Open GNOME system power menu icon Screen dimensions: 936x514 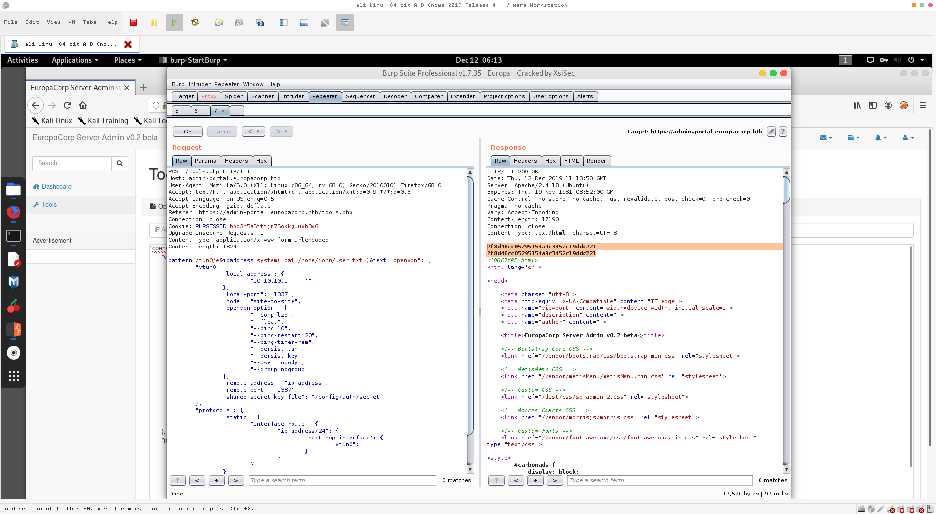(x=911, y=60)
